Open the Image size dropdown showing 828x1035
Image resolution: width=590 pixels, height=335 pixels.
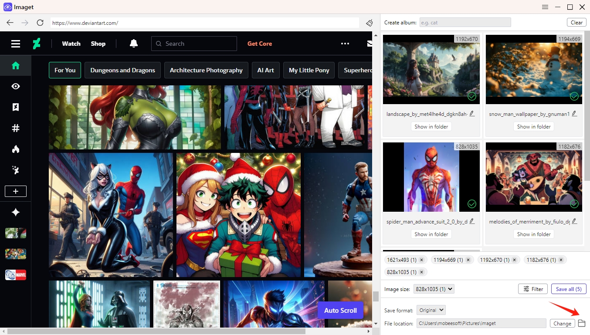pos(434,288)
